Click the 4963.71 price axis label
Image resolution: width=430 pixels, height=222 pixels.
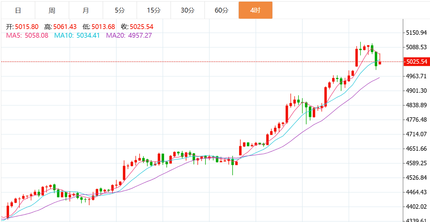tap(416, 76)
